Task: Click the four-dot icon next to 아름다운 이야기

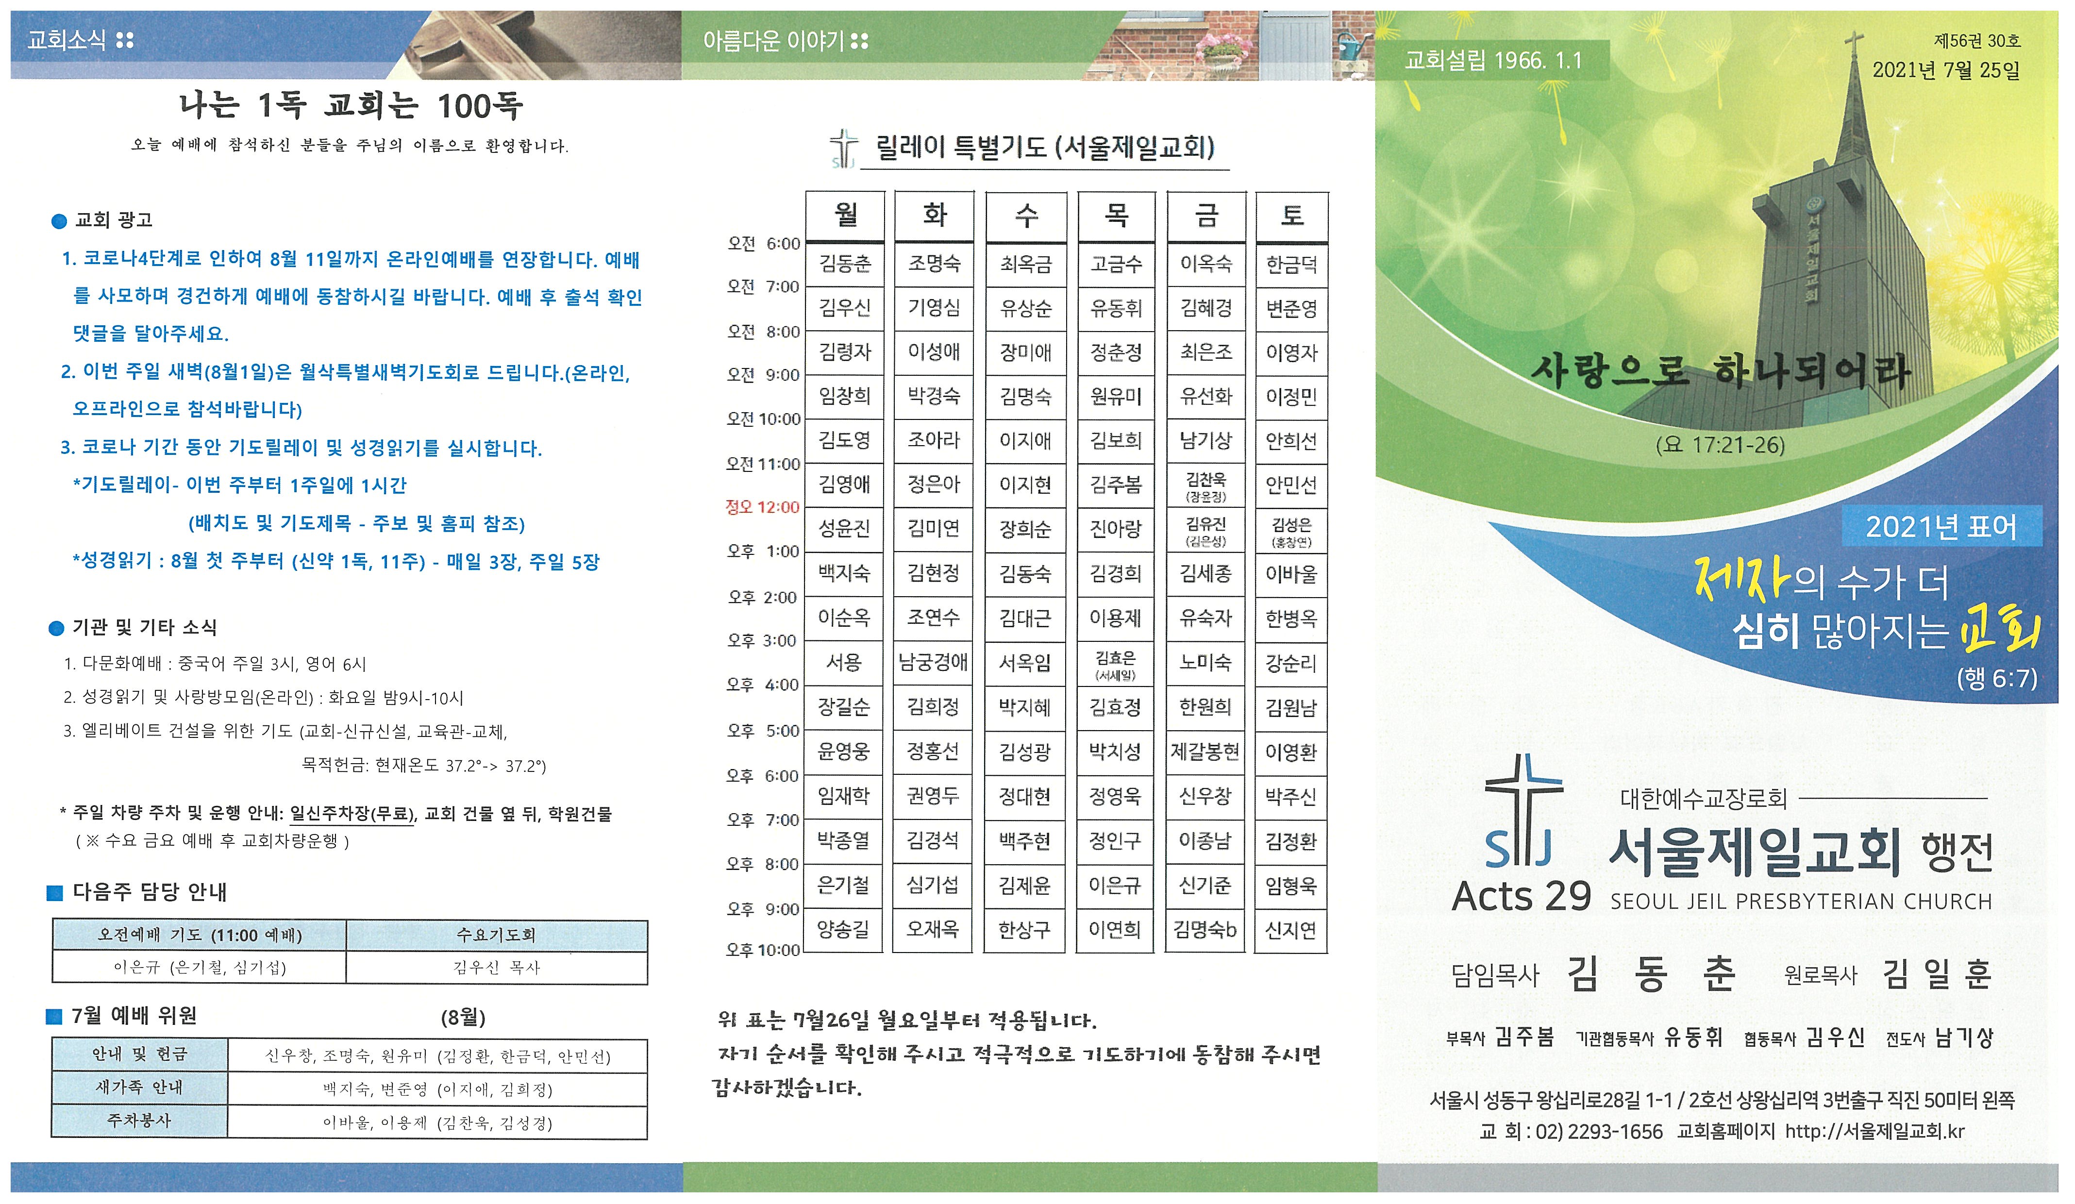Action: coord(859,40)
